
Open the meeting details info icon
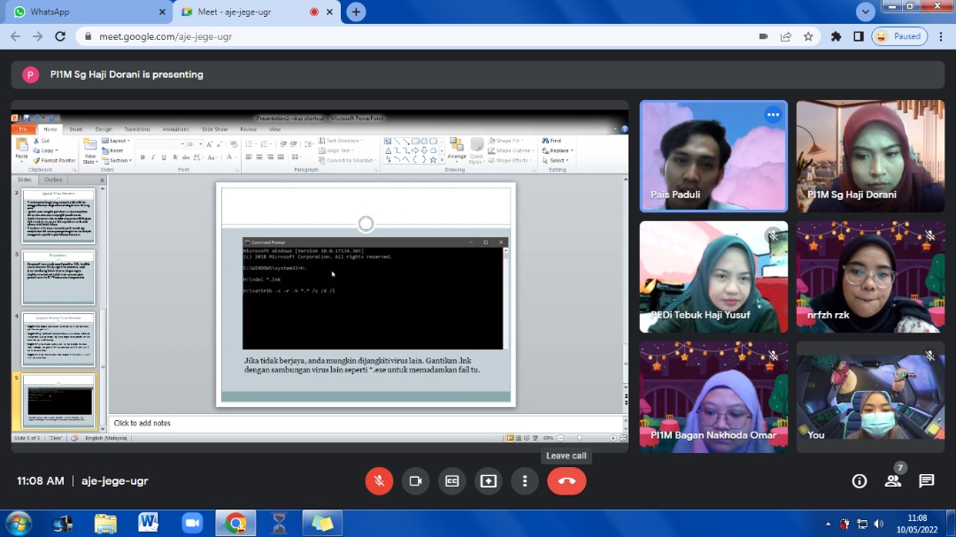859,481
